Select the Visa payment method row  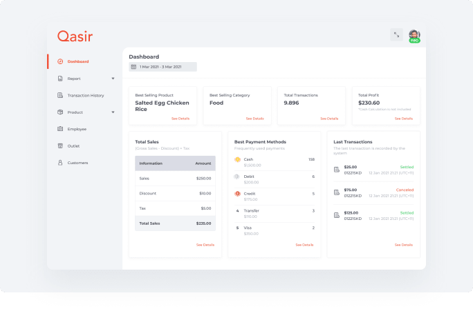(x=275, y=231)
